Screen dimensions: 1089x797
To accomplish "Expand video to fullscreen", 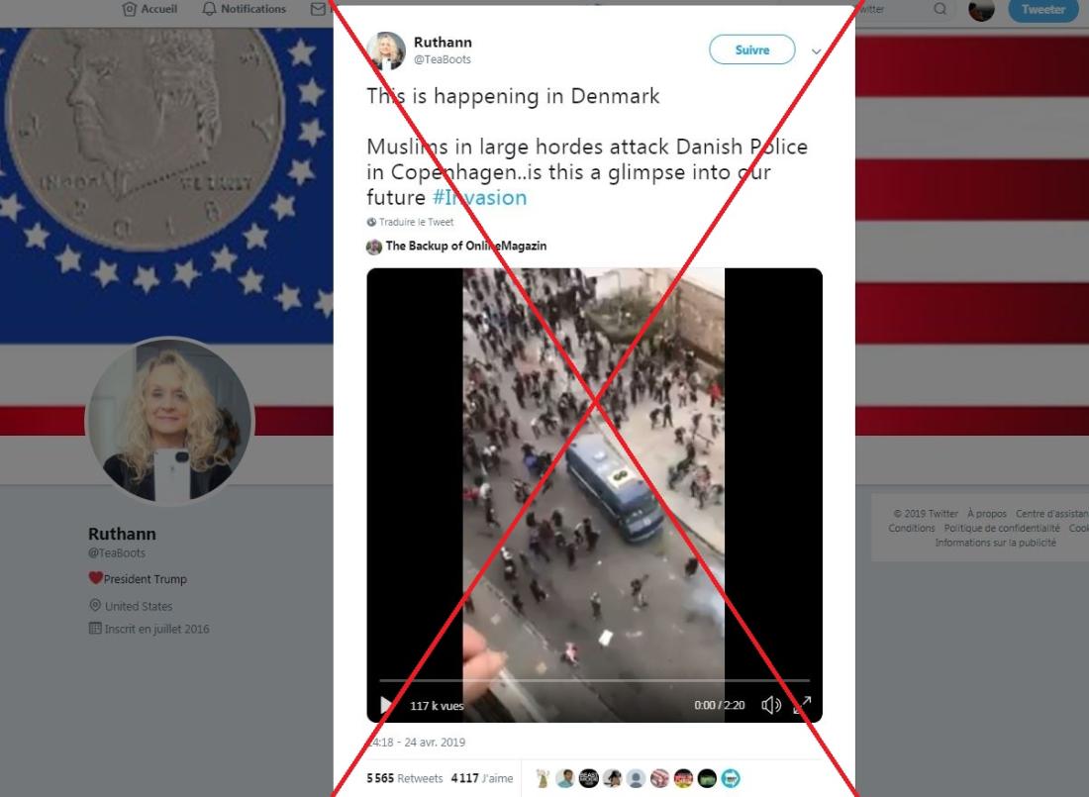I will [802, 705].
